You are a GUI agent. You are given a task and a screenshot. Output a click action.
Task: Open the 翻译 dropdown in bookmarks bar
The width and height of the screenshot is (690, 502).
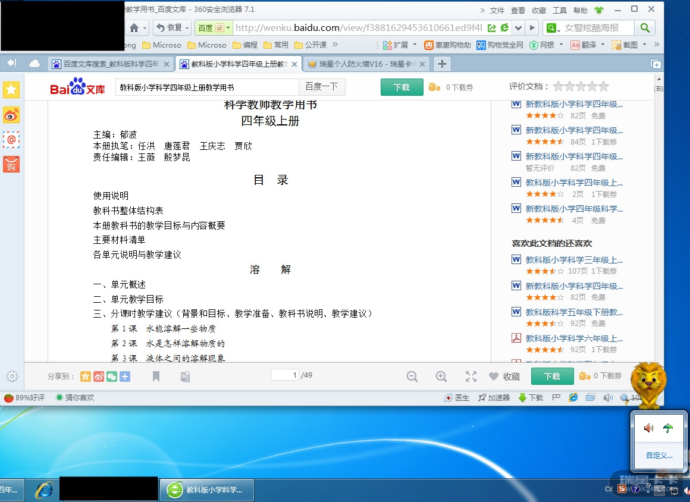pyautogui.click(x=603, y=45)
